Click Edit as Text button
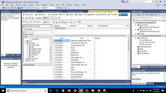This screenshot has height=93, width=166. [27, 22]
